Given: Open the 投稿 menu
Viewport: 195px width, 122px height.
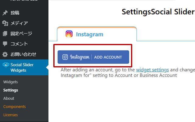Looking at the screenshot, I should click(x=15, y=13).
